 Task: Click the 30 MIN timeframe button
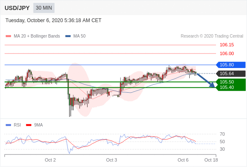pos(44,8)
